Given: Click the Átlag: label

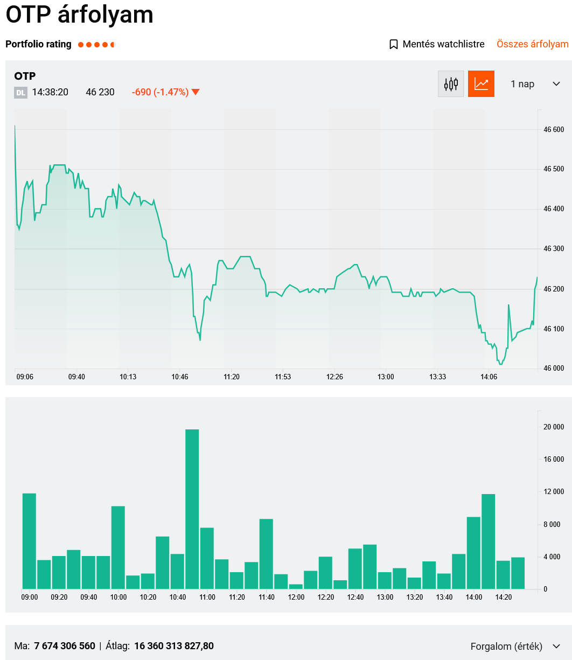Looking at the screenshot, I should [117, 646].
